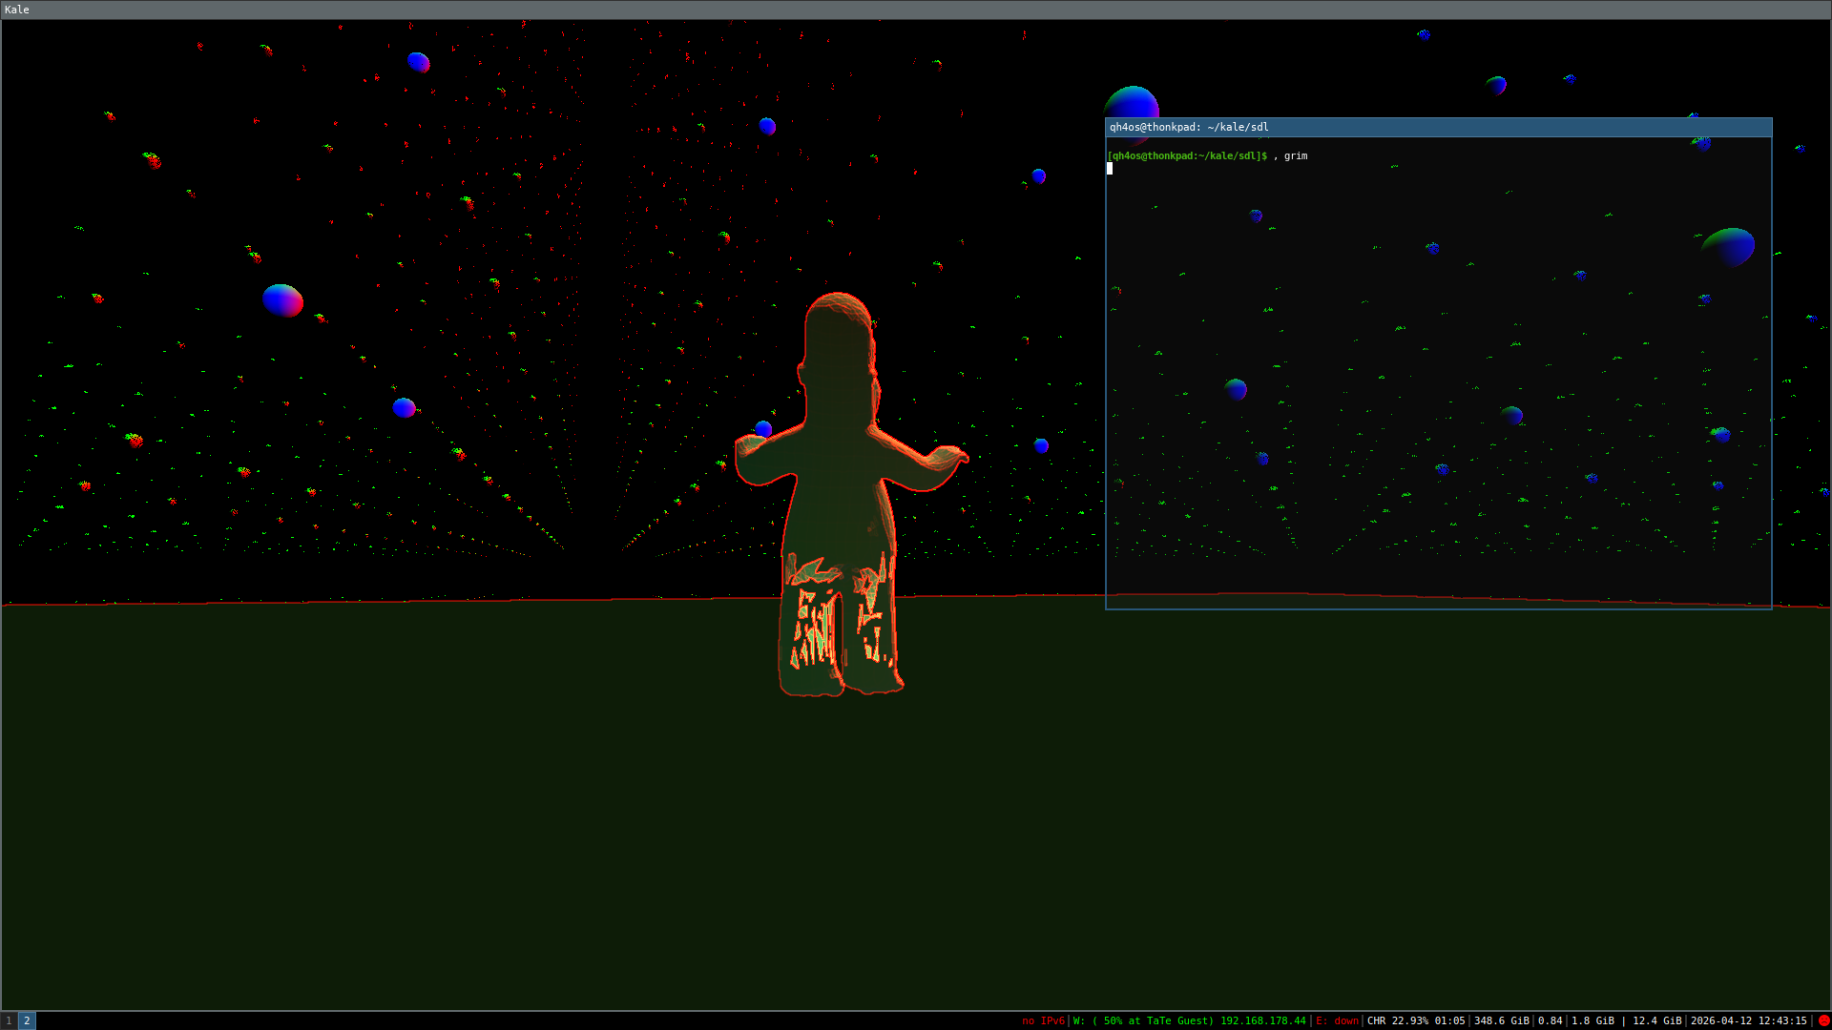Click the 'E: down' ethernet indicator

(x=1337, y=1020)
